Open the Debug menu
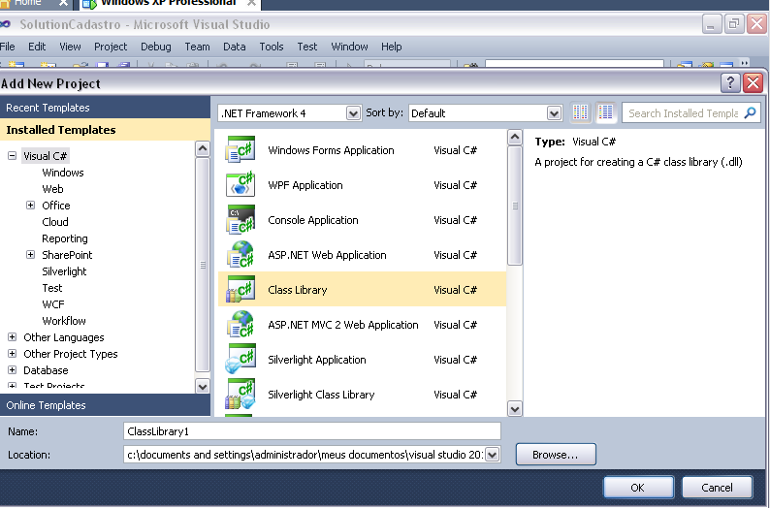This screenshot has width=770, height=508. [156, 47]
